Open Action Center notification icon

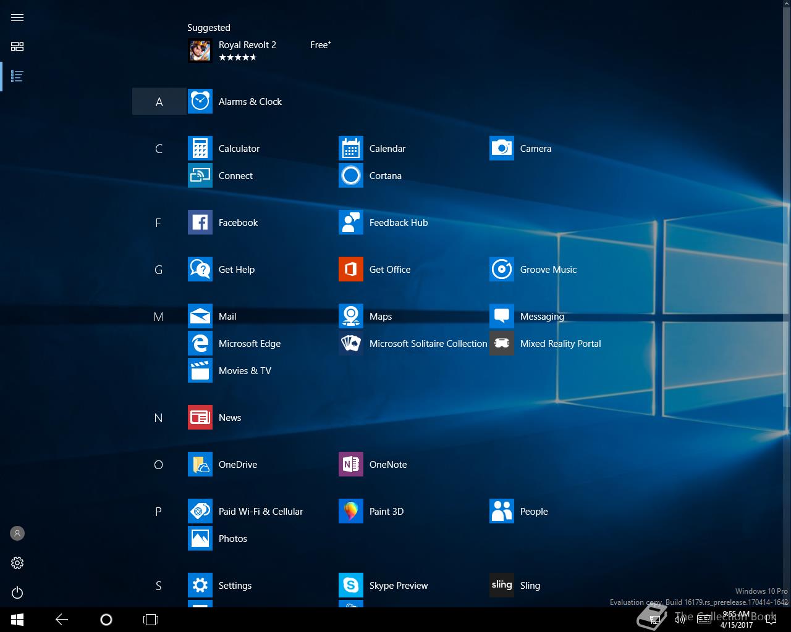point(772,620)
